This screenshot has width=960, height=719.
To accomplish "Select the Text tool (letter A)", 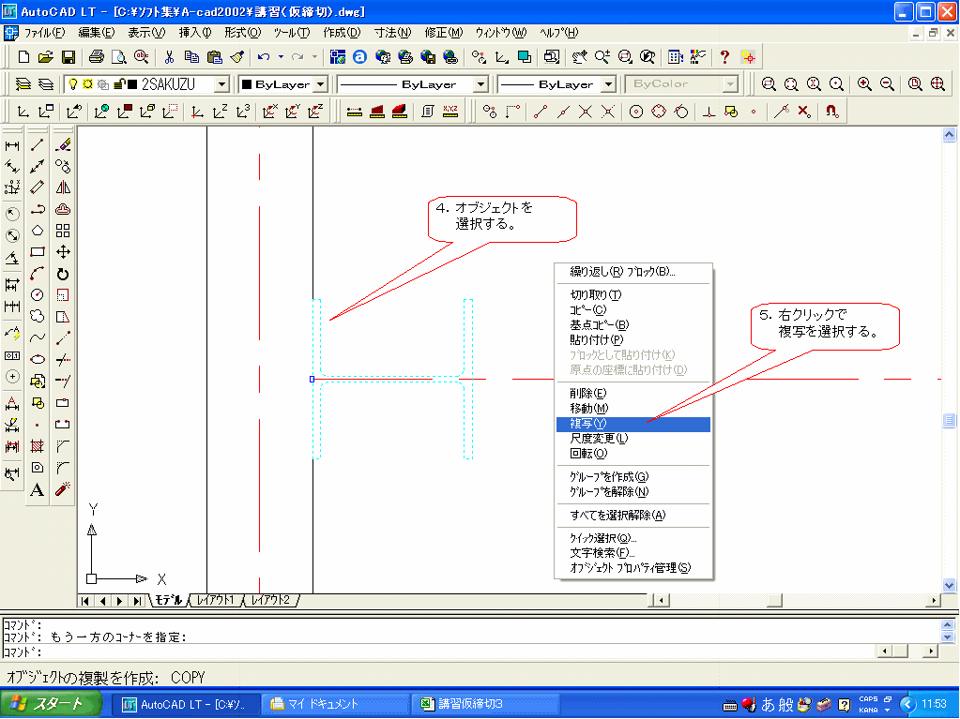I will (x=38, y=489).
